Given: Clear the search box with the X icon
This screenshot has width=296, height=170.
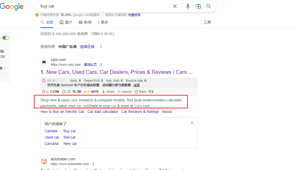Looking at the screenshot, I should (175, 6).
